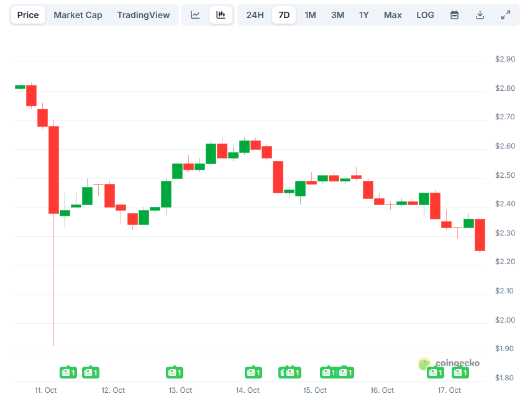Switch range to 1Y
525x399 pixels.
click(364, 15)
